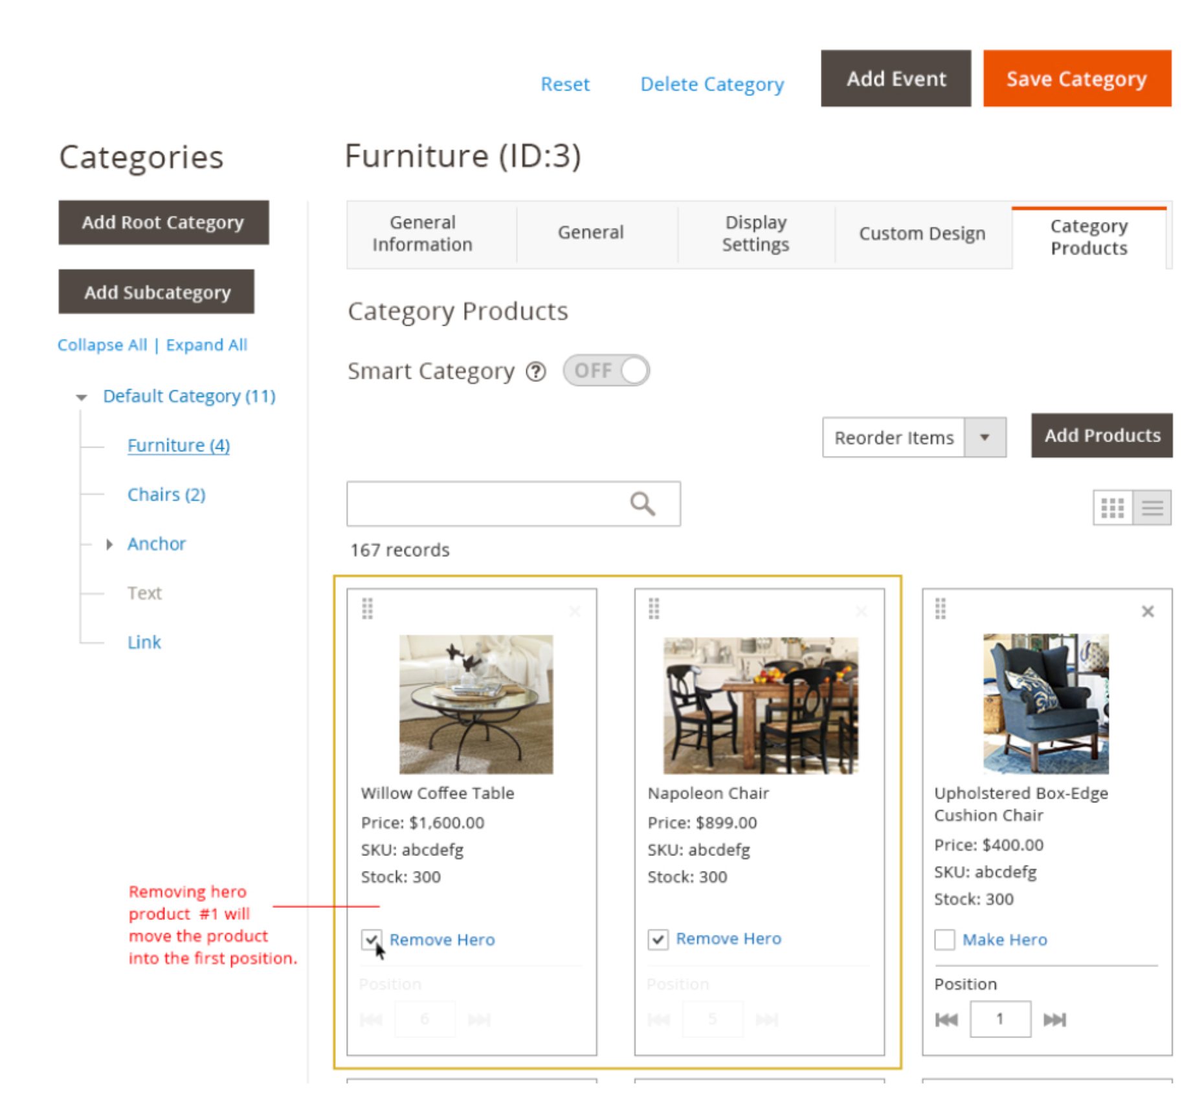Switch to list view icon
The image size is (1193, 1106).
(1152, 508)
